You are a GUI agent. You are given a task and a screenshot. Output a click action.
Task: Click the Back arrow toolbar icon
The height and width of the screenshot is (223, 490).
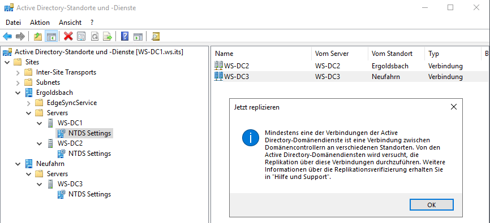7,37
